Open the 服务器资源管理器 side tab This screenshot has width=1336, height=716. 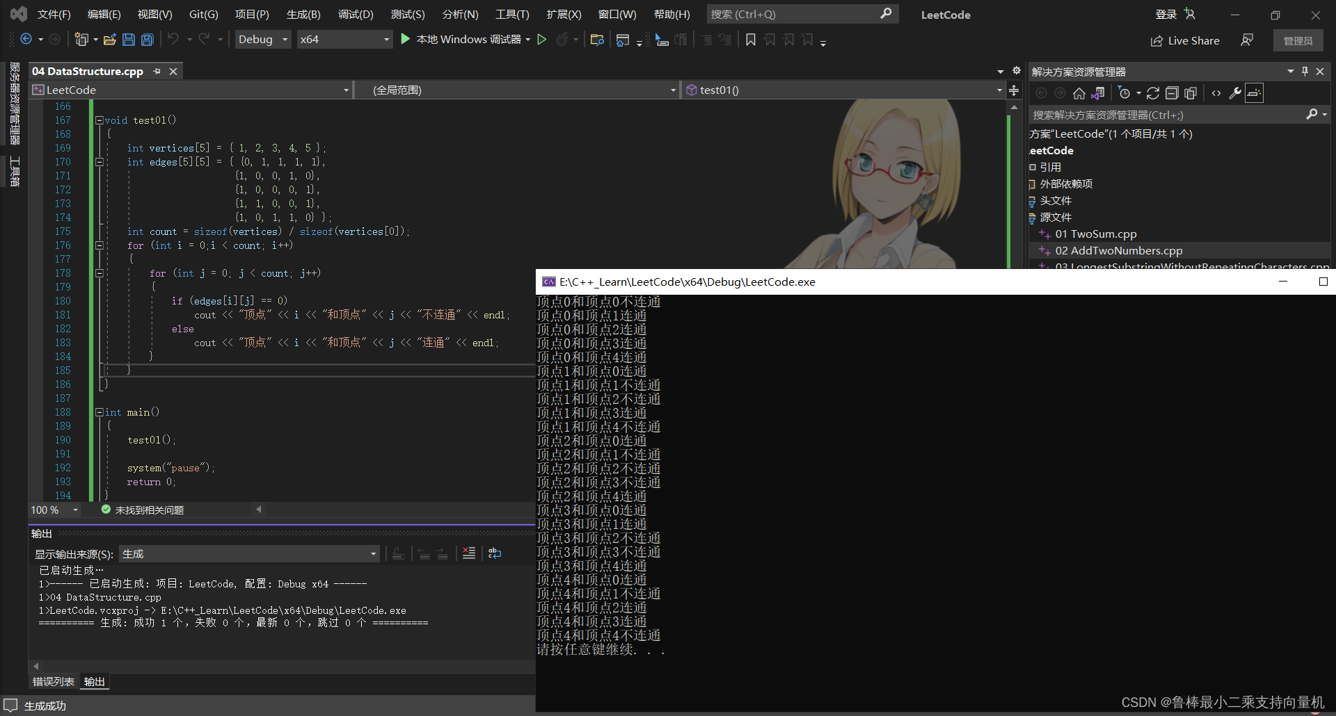point(15,103)
